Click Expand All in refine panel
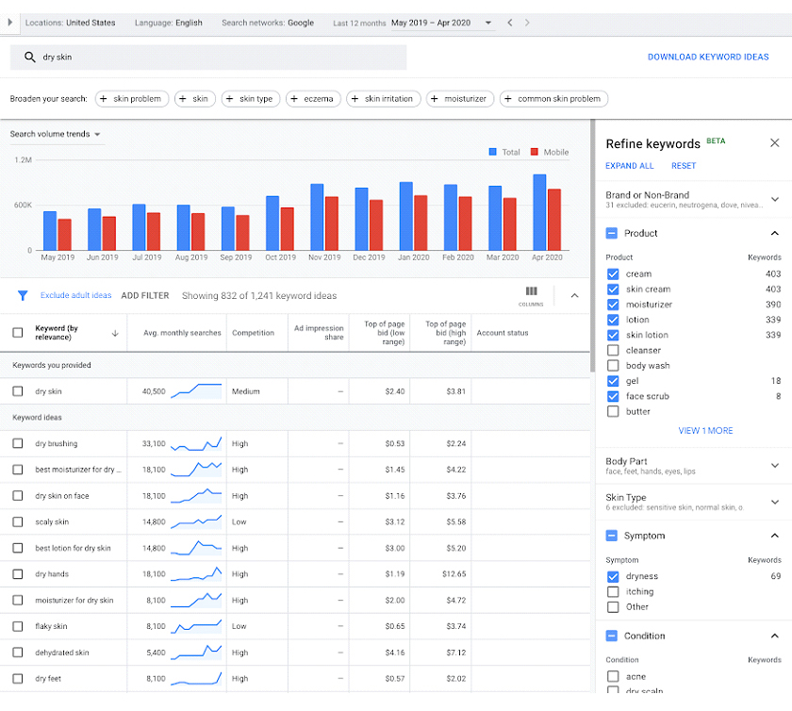Screen dimensions: 792x711 630,166
